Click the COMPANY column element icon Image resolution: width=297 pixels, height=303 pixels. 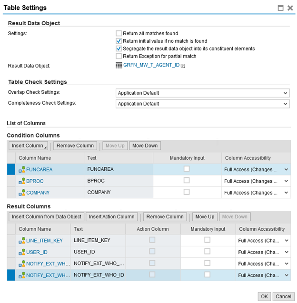[22, 193]
